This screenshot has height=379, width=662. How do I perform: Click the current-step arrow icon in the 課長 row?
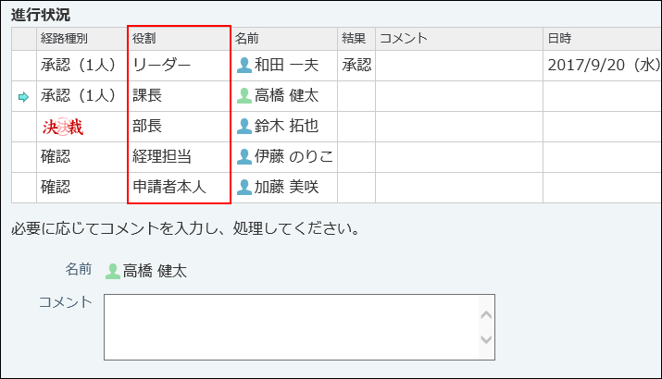(24, 97)
